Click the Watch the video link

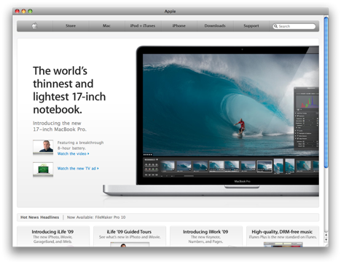[x=73, y=153]
